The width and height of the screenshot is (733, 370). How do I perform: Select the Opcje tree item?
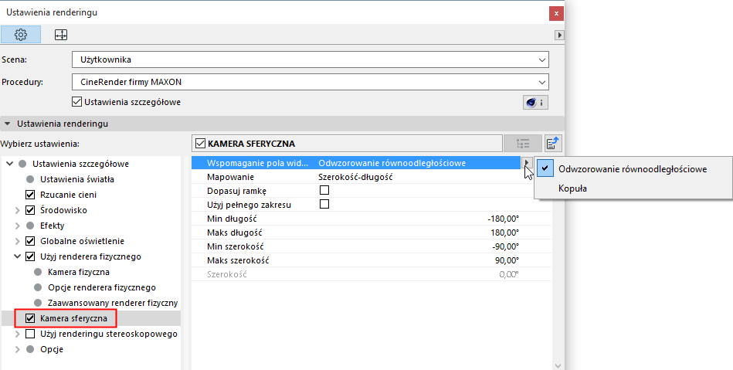coord(52,349)
